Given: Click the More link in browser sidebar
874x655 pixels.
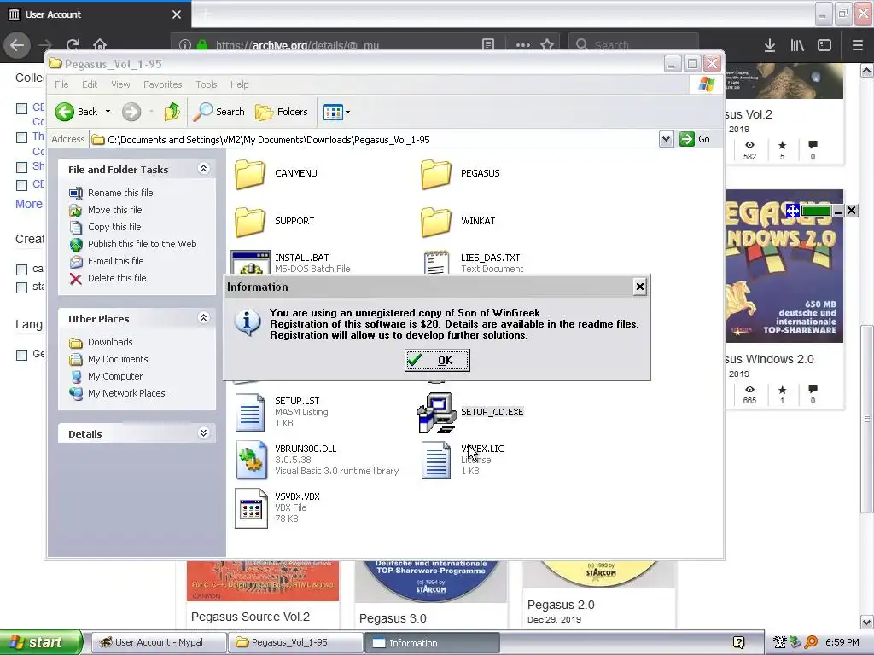Looking at the screenshot, I should pyautogui.click(x=29, y=204).
